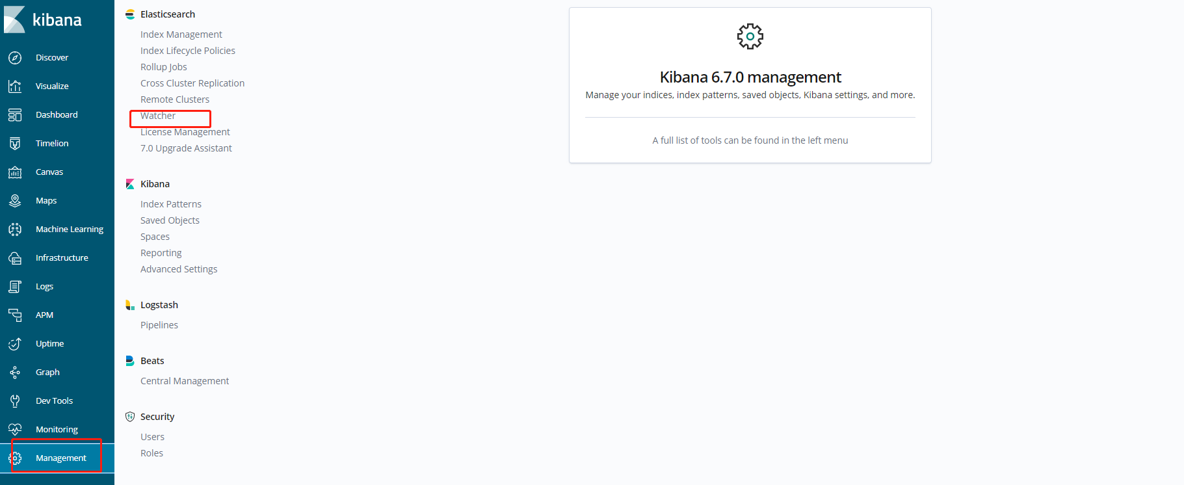The width and height of the screenshot is (1184, 485).
Task: Open Security Users link
Action: (x=152, y=437)
